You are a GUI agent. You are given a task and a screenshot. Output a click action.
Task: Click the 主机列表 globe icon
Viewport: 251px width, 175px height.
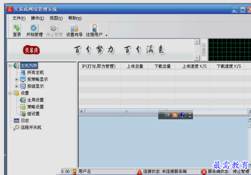[x=16, y=65]
